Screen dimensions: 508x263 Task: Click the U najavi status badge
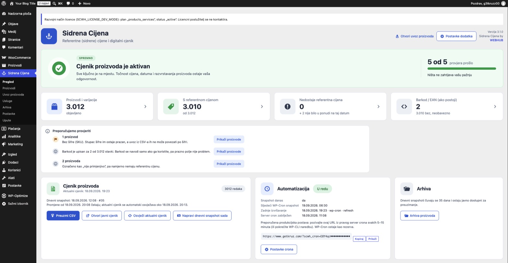click(x=44, y=4)
